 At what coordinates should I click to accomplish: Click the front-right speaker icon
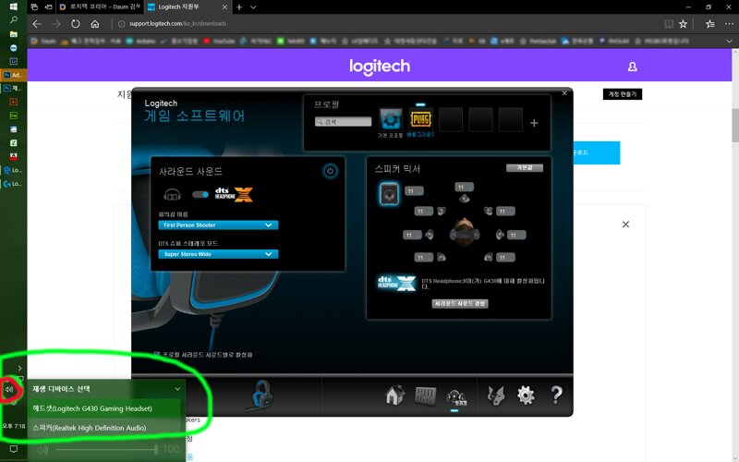489,211
